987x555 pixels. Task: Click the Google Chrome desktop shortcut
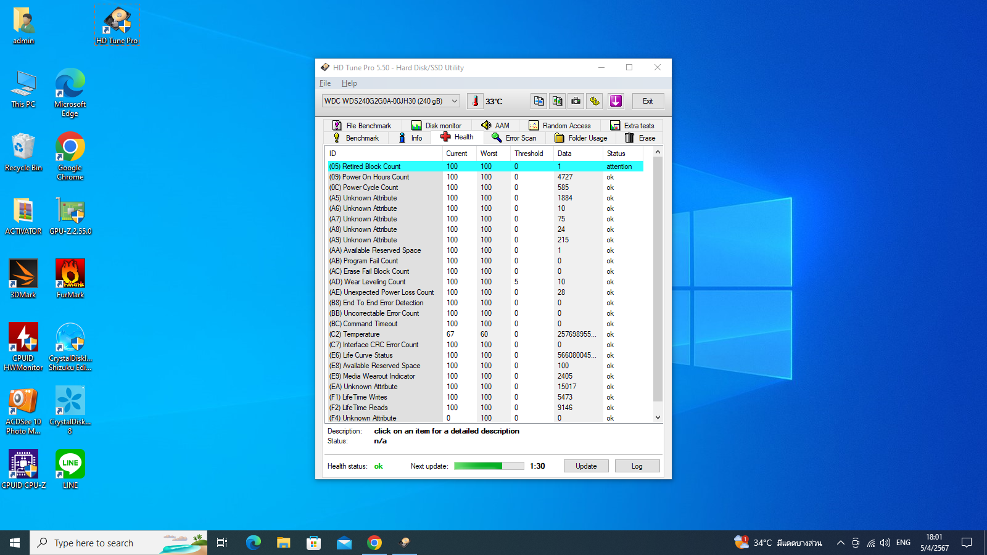coord(70,157)
